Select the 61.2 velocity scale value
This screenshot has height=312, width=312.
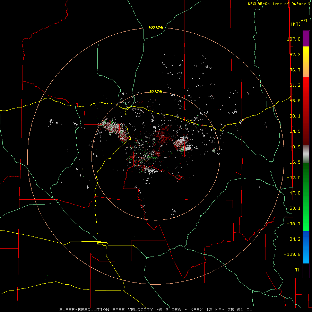[295, 85]
